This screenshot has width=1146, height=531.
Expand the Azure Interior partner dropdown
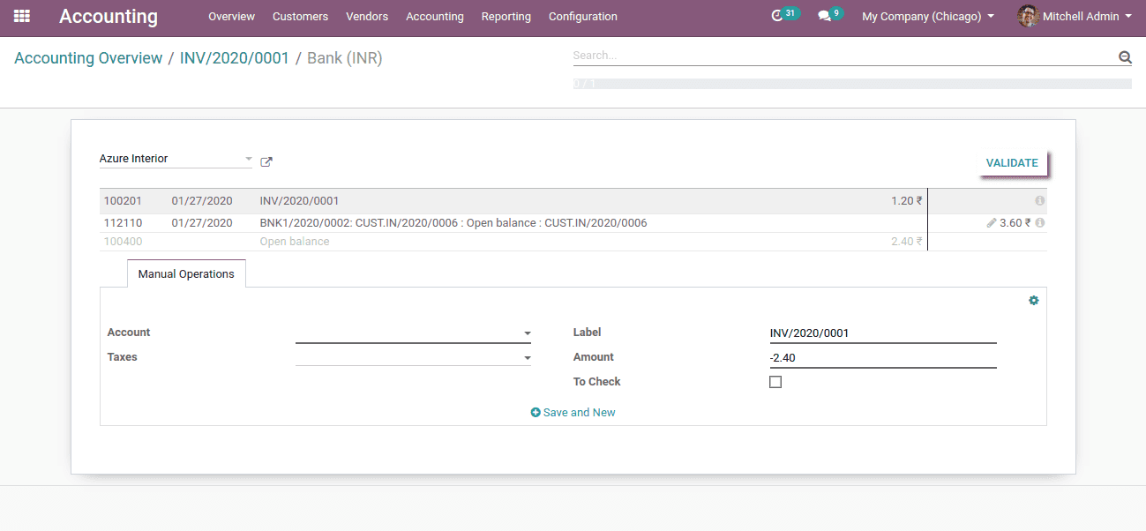click(249, 159)
